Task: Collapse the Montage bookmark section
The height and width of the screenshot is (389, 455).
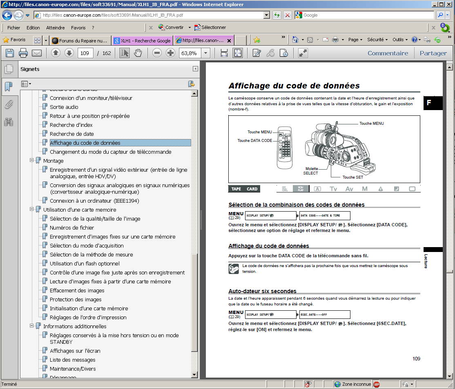Action: pyautogui.click(x=31, y=161)
